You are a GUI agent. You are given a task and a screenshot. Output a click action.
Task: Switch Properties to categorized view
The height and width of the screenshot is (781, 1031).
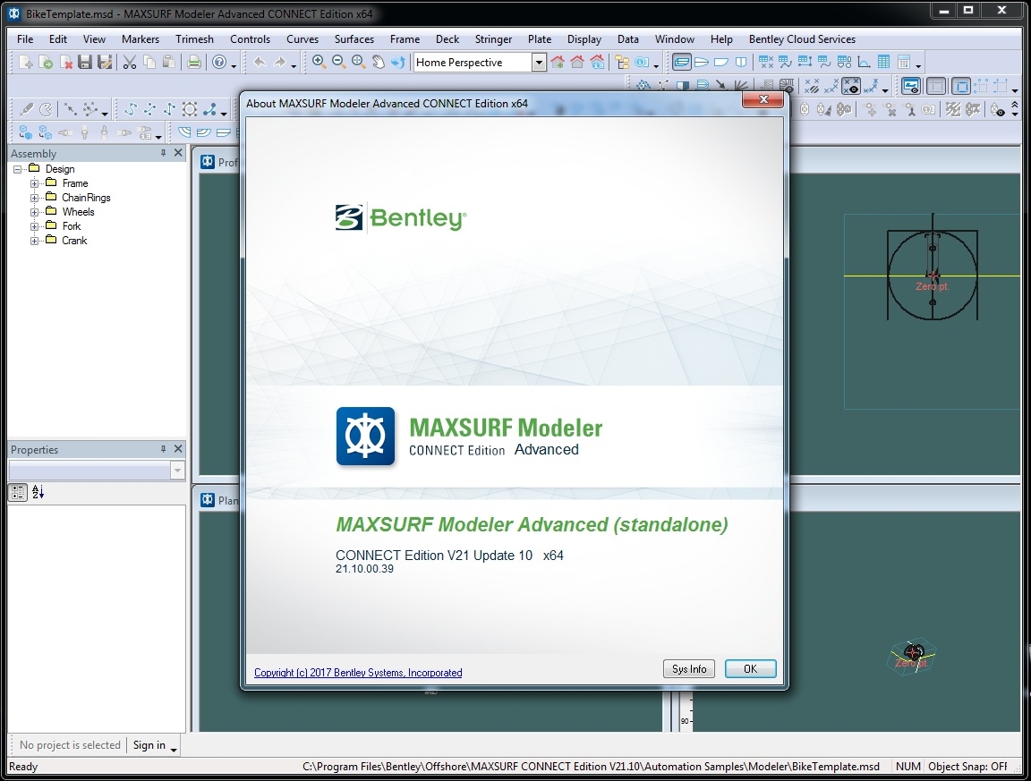point(18,492)
